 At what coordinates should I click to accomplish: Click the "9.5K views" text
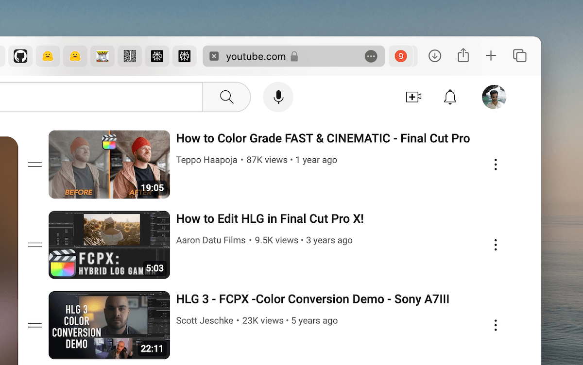tap(276, 240)
